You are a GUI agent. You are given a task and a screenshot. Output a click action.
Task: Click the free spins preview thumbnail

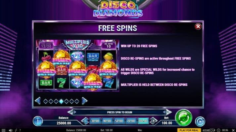pos(77,66)
